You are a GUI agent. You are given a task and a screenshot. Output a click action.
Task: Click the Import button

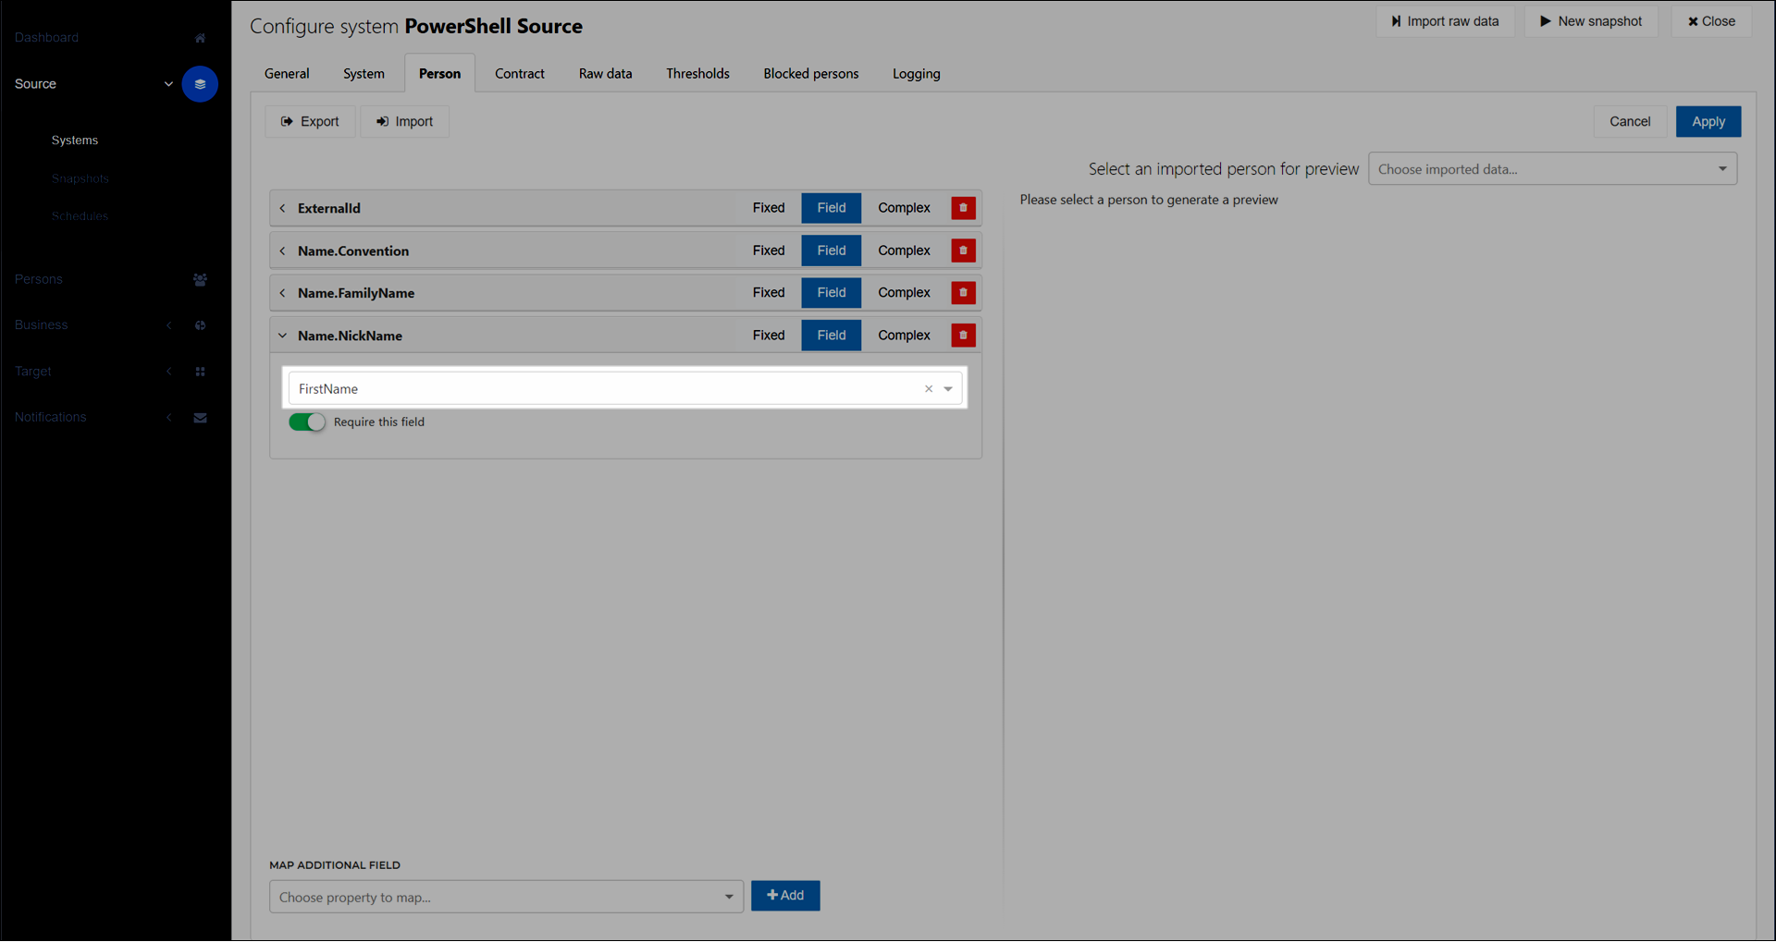(404, 122)
